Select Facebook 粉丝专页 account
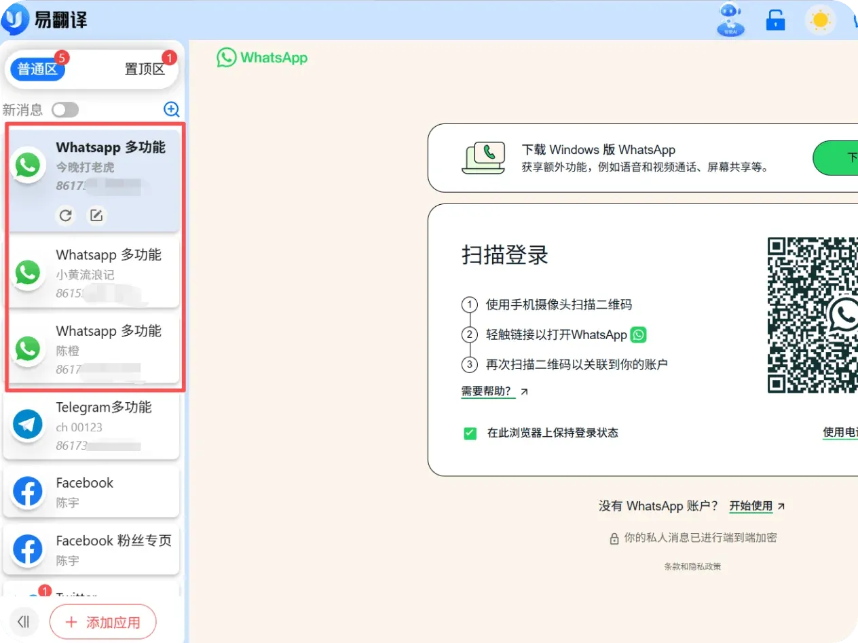 92,550
